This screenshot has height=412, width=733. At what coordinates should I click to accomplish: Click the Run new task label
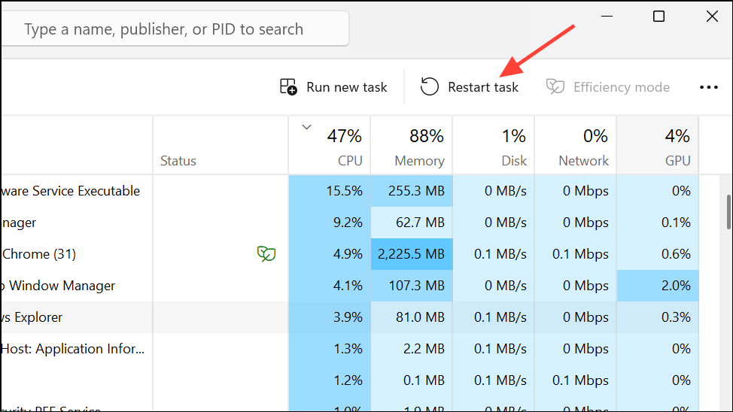click(346, 87)
